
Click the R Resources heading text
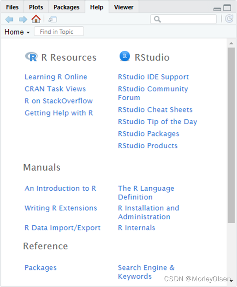[69, 57]
